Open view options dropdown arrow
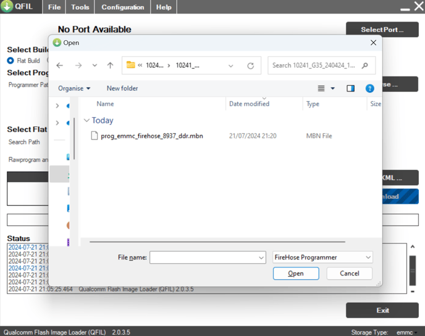Viewport: 425px width, 336px height. click(332, 88)
